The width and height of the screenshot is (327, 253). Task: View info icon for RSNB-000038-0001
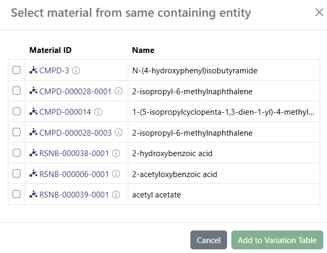pos(116,153)
